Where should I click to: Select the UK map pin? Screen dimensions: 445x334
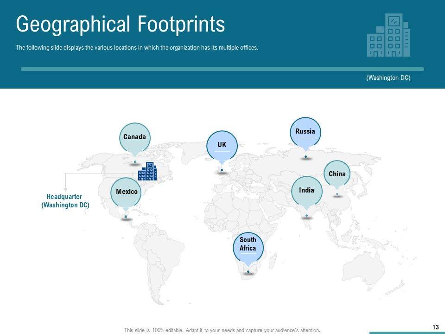click(222, 145)
